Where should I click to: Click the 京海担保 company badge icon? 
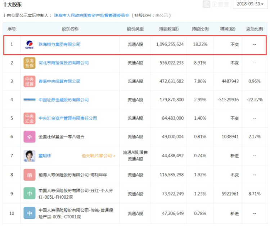point(30,63)
